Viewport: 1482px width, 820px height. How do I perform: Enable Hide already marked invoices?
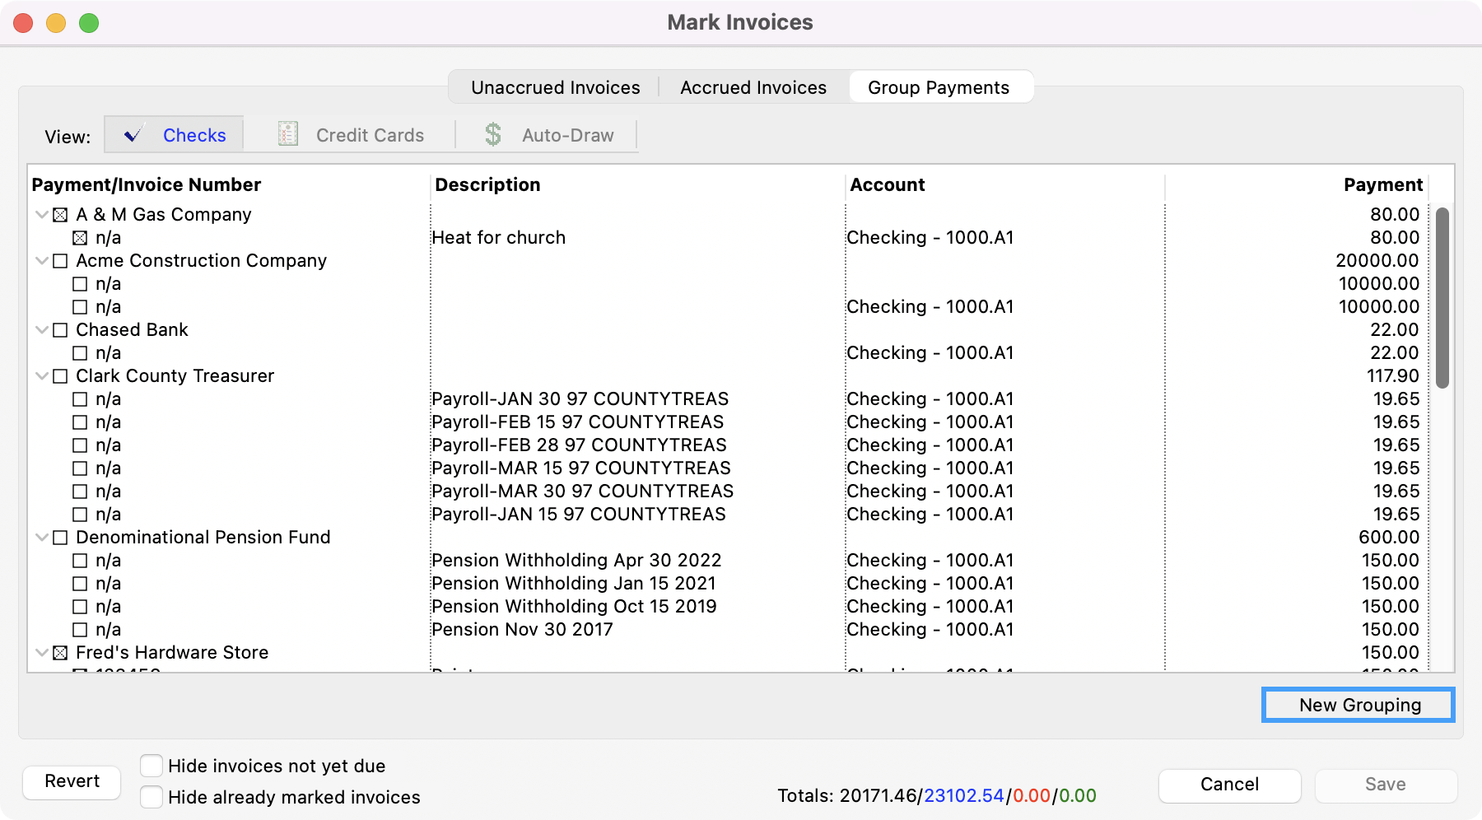pos(151,797)
